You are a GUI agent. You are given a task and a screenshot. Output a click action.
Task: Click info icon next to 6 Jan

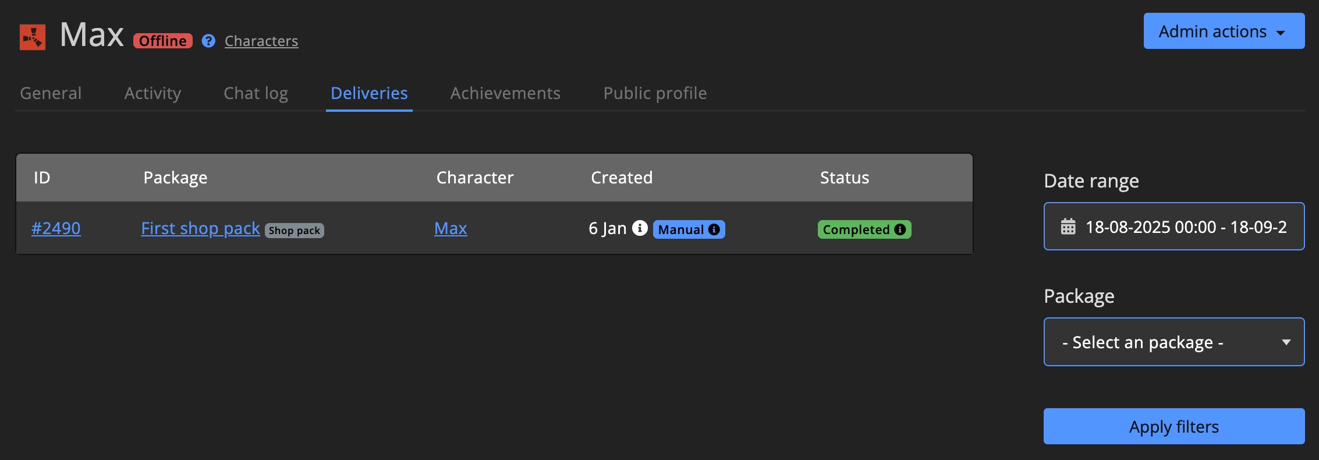(640, 228)
